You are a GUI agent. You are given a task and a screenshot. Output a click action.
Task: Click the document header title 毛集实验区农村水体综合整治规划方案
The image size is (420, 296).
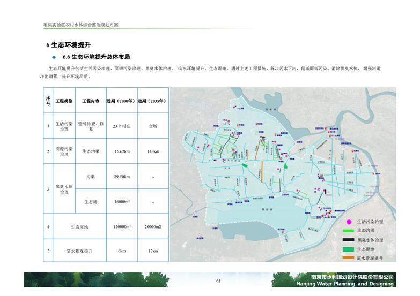[81, 25]
